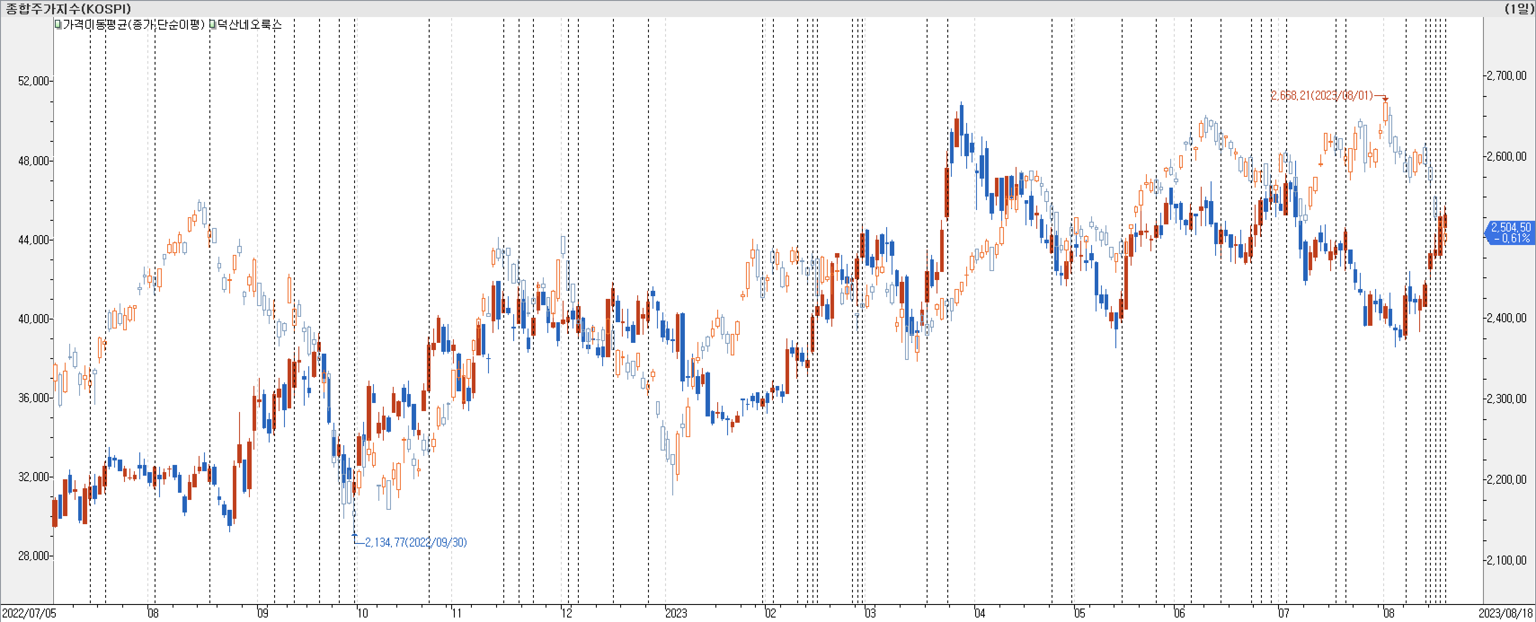The image size is (1536, 622).
Task: Click the 종합주가지수(KOSPI) chart title
Action: [x=69, y=9]
